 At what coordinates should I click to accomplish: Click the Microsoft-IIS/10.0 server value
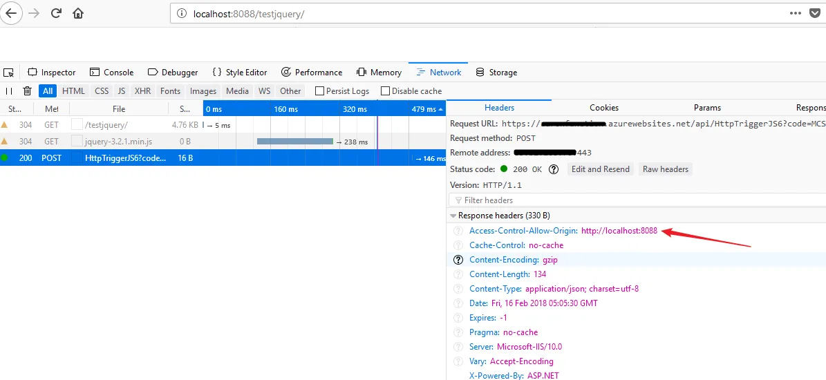coord(529,347)
